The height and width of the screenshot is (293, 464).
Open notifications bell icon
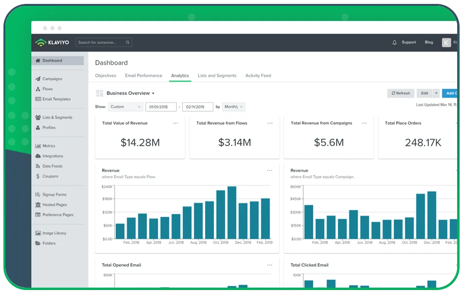(395, 42)
